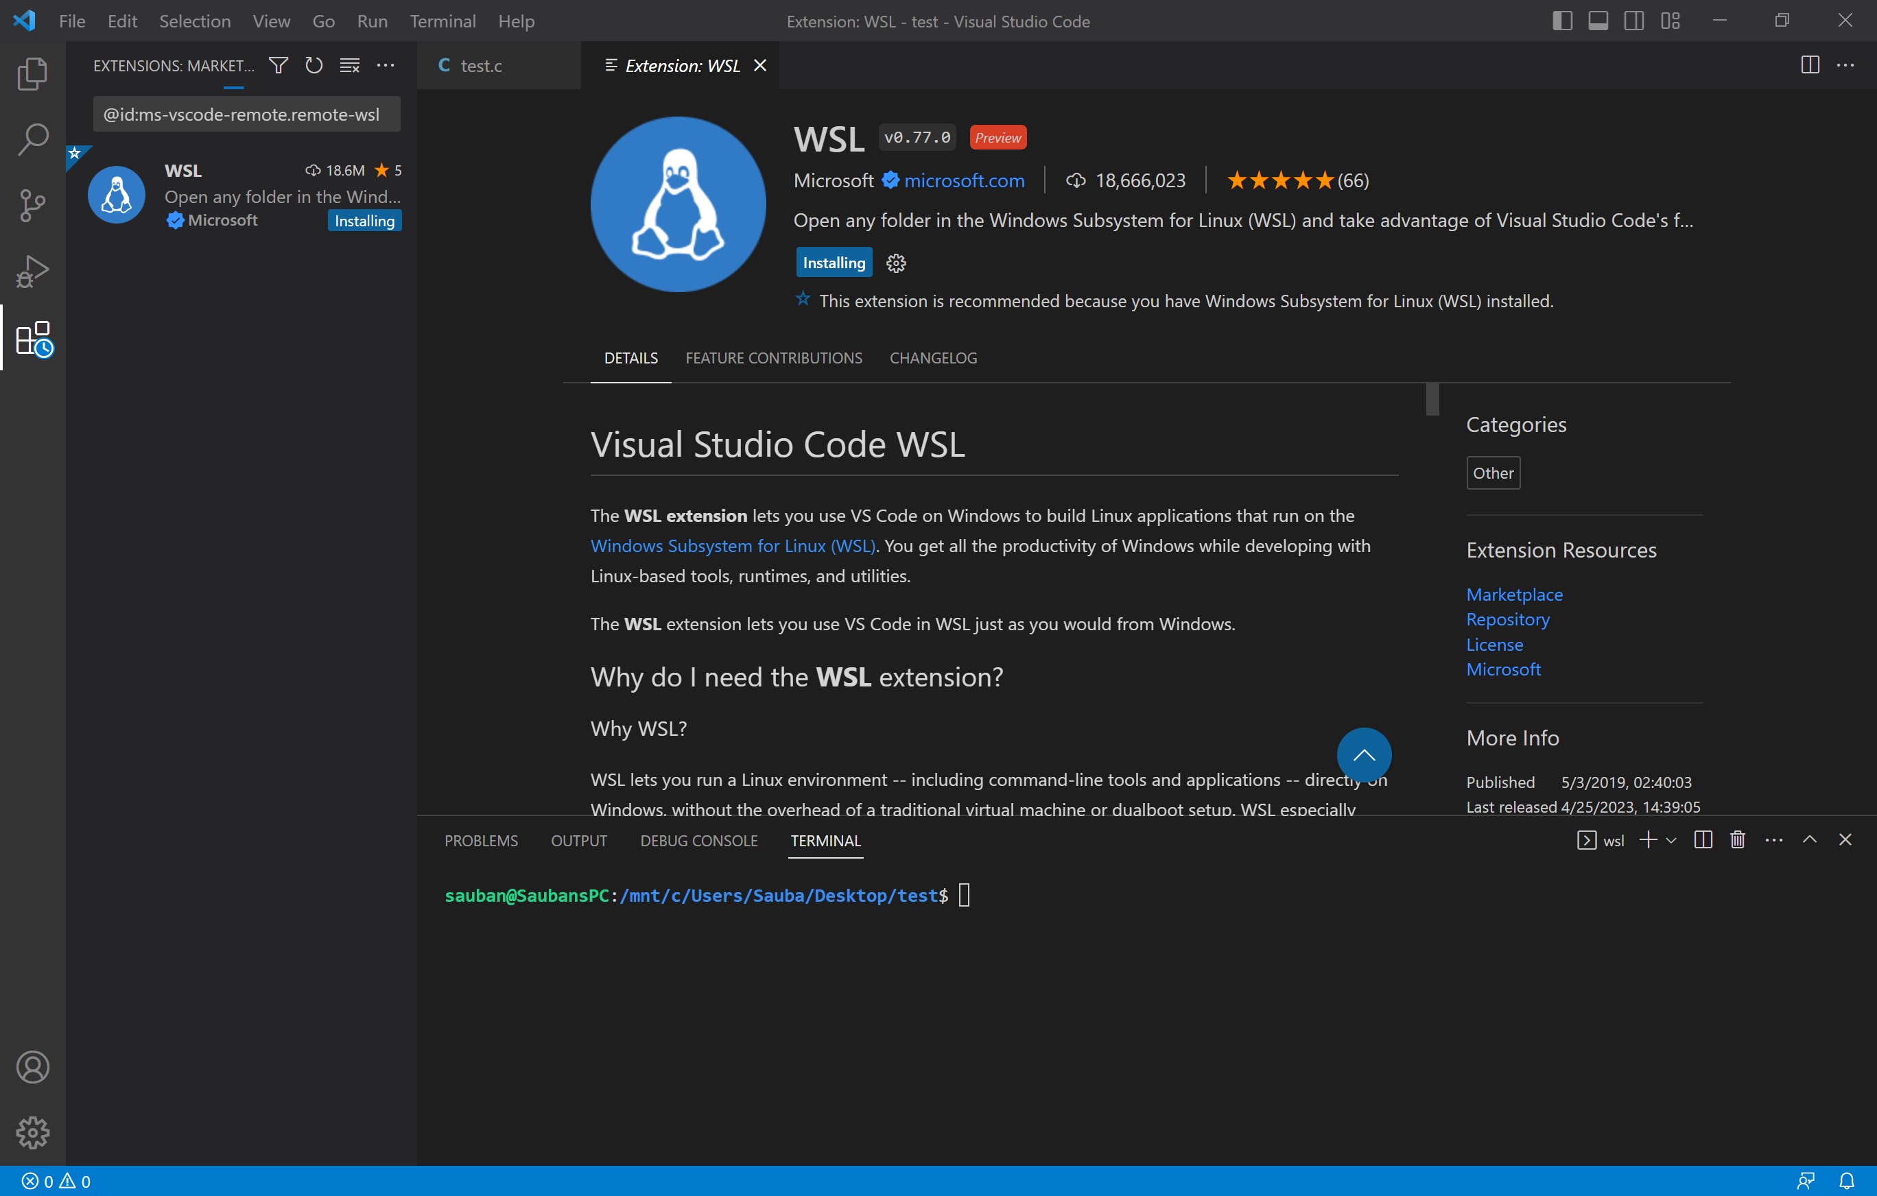Open terminal panel more actions
Viewport: 1877px width, 1196px height.
[1774, 840]
